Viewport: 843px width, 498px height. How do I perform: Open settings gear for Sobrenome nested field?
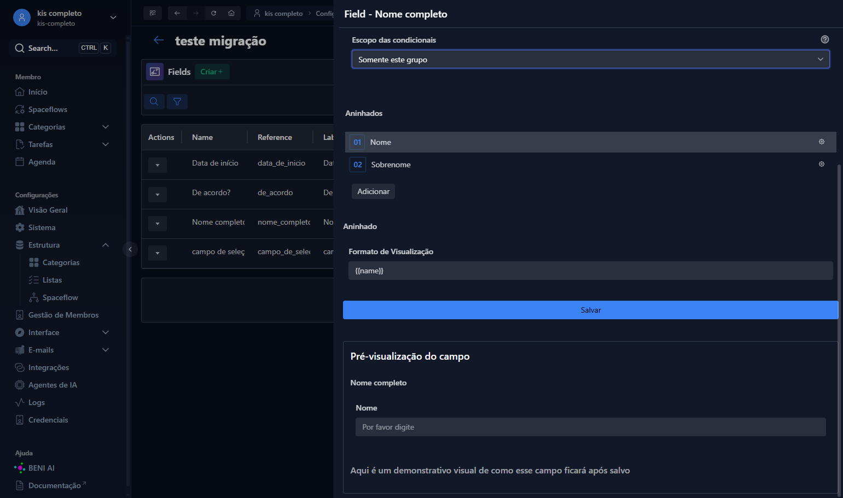coord(822,164)
